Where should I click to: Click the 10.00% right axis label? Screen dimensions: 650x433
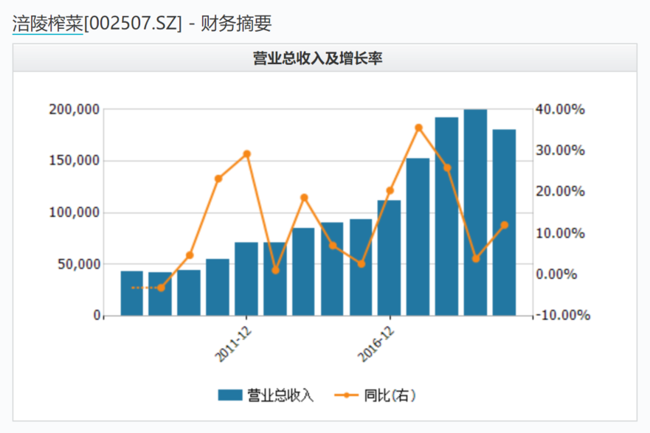click(x=560, y=233)
